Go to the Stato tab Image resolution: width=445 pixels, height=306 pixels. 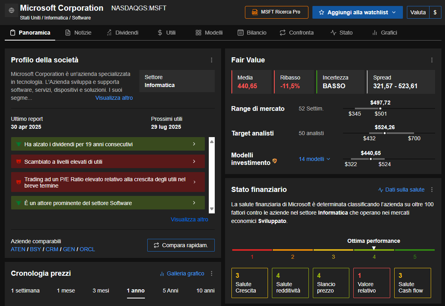(x=342, y=33)
